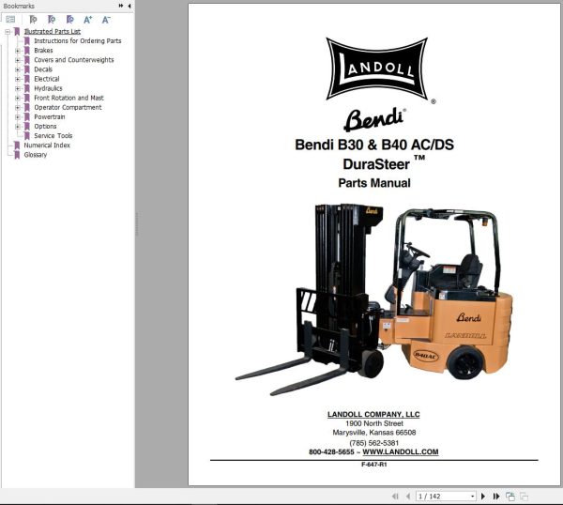The width and height of the screenshot is (563, 505).
Task: Decrease bookmark text size with A-
Action: [x=106, y=20]
